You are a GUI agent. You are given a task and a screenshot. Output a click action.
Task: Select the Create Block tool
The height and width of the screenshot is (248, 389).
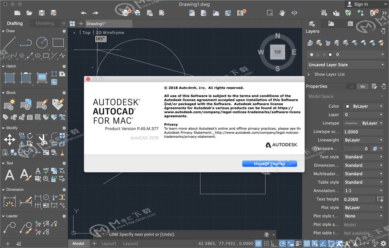(x=10, y=104)
